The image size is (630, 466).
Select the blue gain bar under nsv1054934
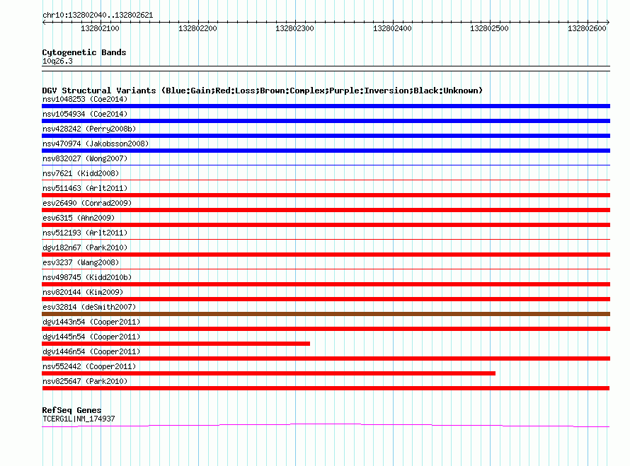(326, 121)
